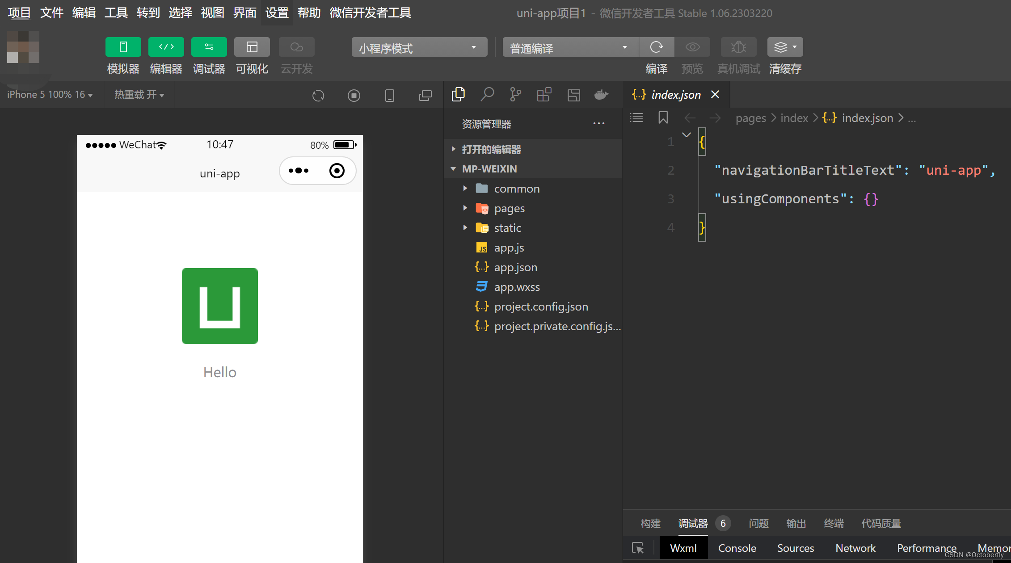Viewport: 1011px width, 563px height.
Task: Open the source control branch icon
Action: tap(515, 95)
